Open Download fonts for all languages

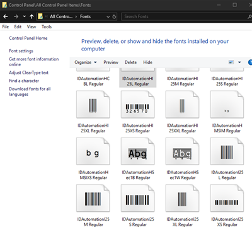pyautogui.click(x=30, y=91)
